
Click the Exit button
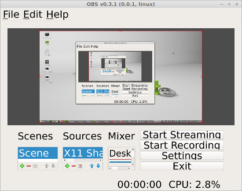(x=182, y=166)
